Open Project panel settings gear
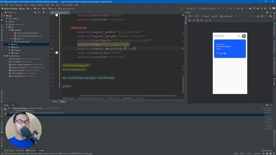276x155 pixels. pos(44,12)
